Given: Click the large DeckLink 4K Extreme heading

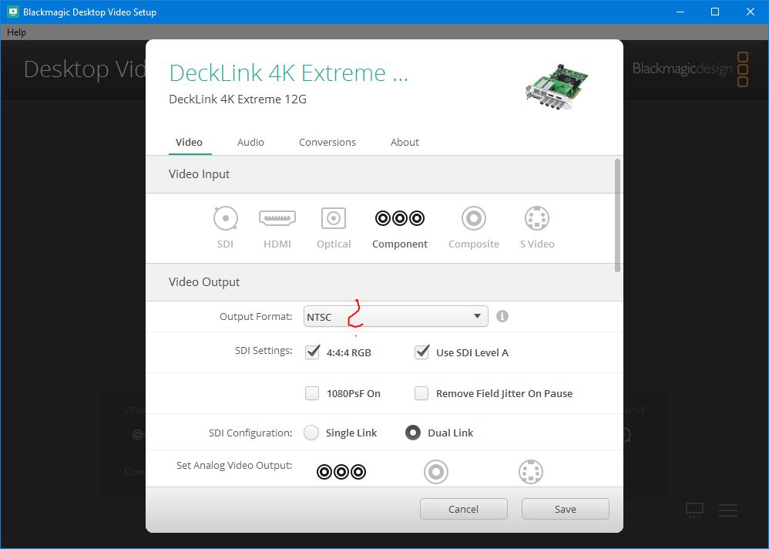Looking at the screenshot, I should coord(288,72).
